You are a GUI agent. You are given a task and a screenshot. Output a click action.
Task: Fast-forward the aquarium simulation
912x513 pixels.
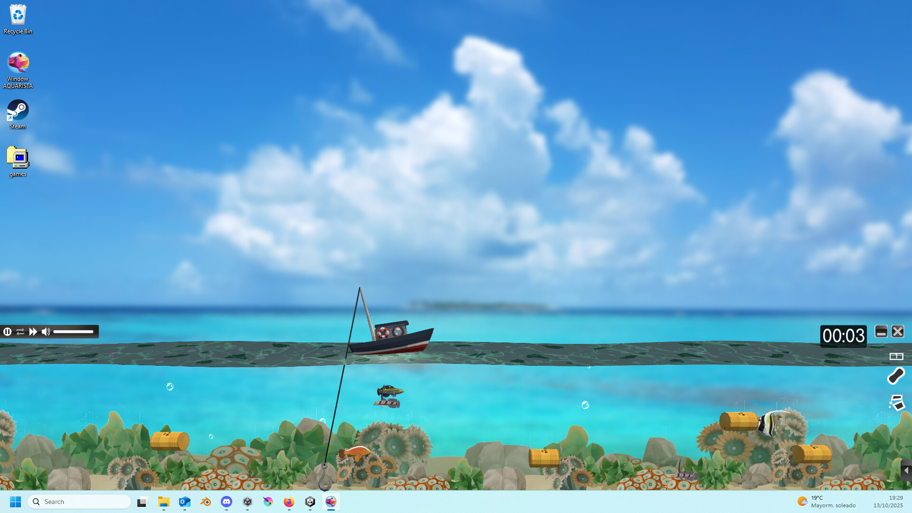click(x=33, y=332)
